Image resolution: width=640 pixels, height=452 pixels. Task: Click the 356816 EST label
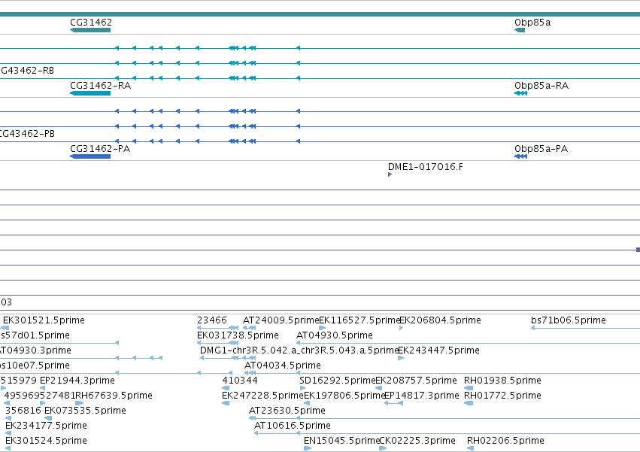pyautogui.click(x=23, y=411)
